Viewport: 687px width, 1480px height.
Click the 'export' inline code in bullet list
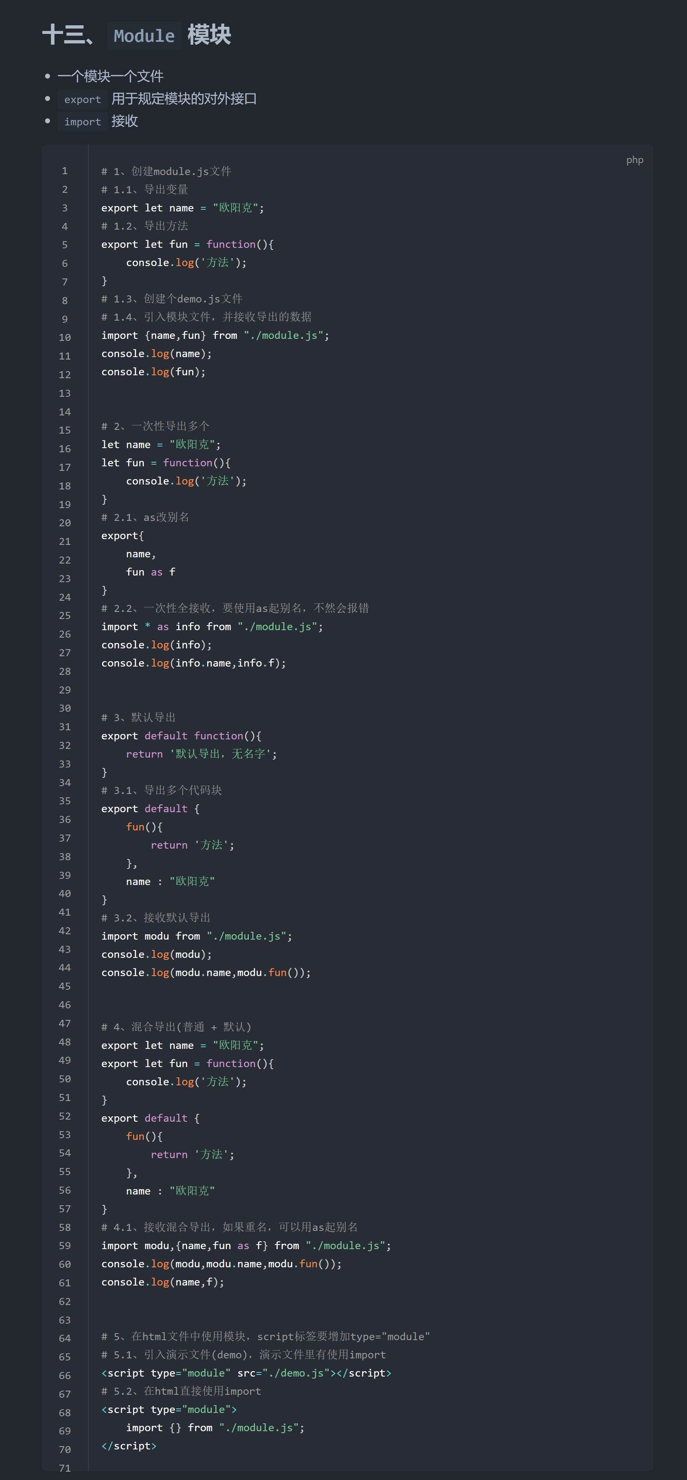pos(83,99)
